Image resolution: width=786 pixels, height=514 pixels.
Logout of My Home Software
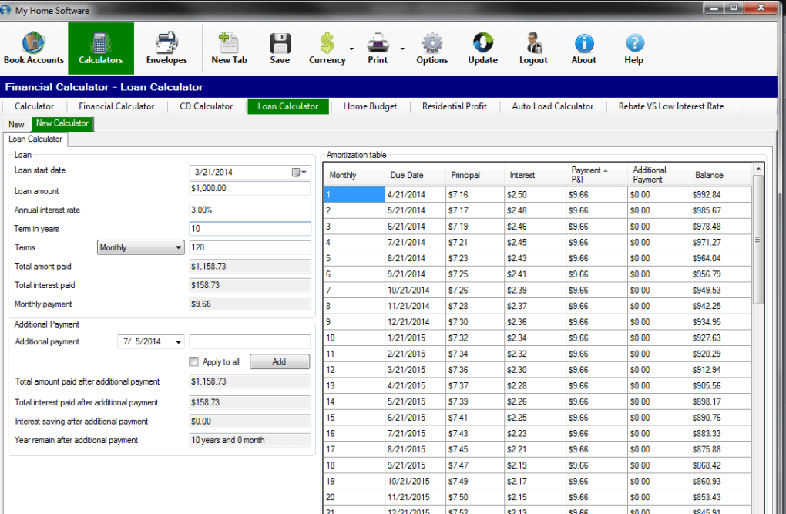point(532,48)
